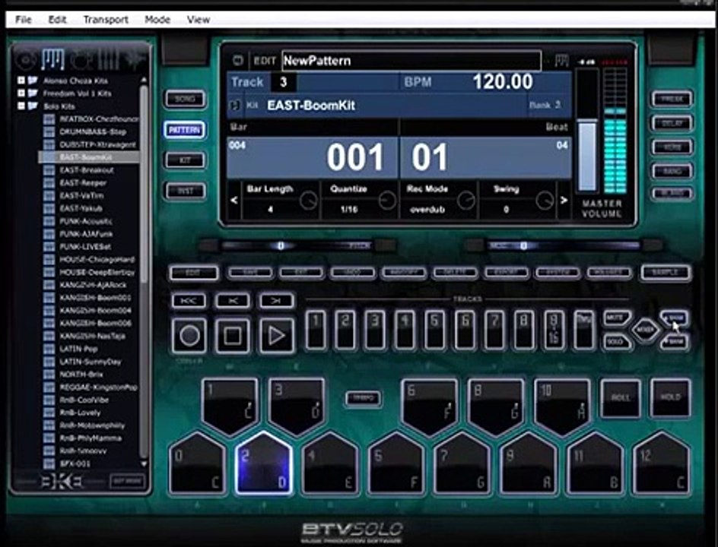The height and width of the screenshot is (547, 718).
Task: Select track 4 button
Action: [x=405, y=330]
